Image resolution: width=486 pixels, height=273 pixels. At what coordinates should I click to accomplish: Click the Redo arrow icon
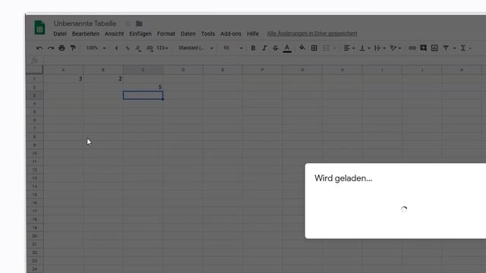(51, 48)
